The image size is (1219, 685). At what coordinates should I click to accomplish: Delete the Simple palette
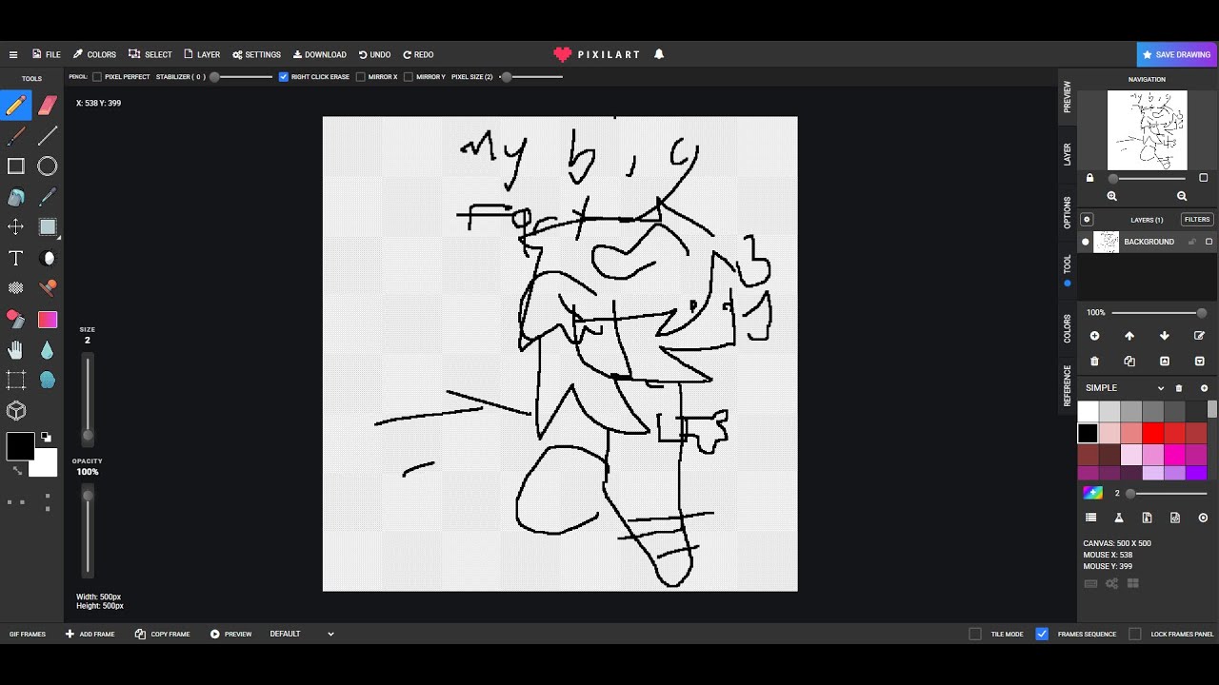click(x=1179, y=388)
